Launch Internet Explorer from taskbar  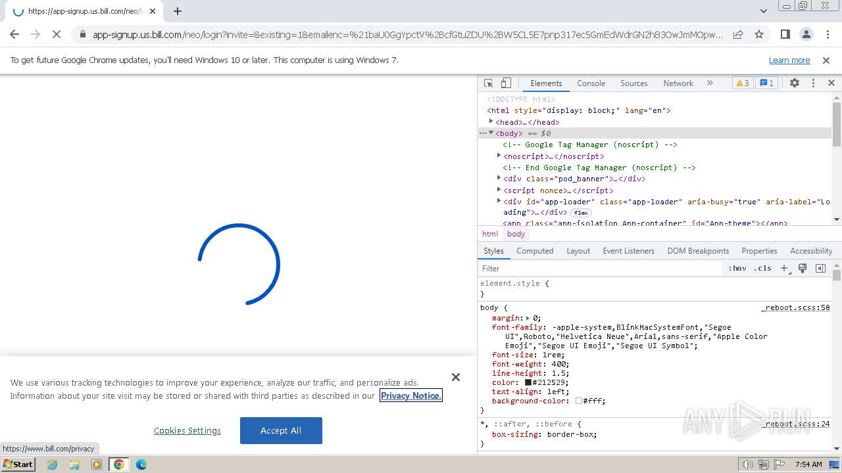coord(52,464)
